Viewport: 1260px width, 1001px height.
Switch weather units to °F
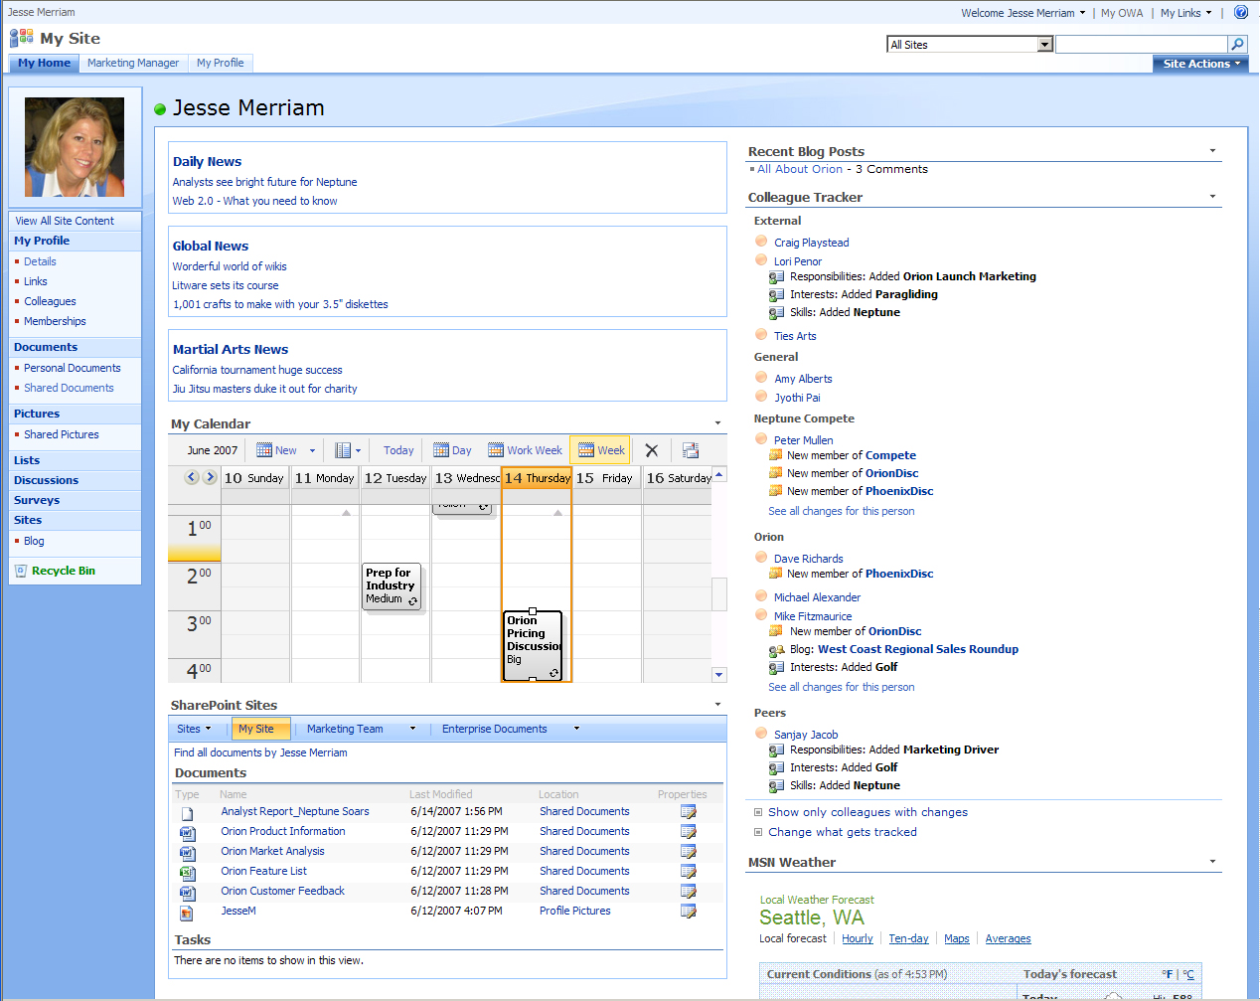[1168, 974]
